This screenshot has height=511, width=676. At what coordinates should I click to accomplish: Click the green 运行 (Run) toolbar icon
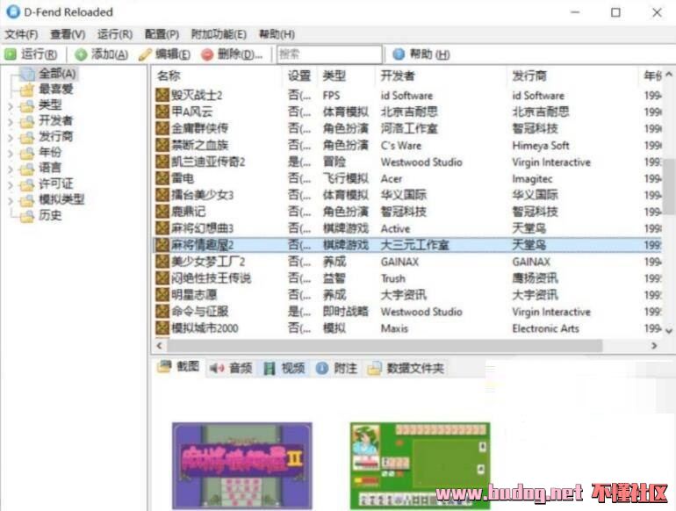[11, 54]
